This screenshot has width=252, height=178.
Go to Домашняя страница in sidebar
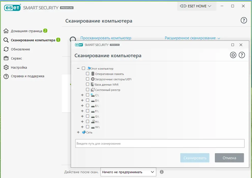tap(26, 31)
